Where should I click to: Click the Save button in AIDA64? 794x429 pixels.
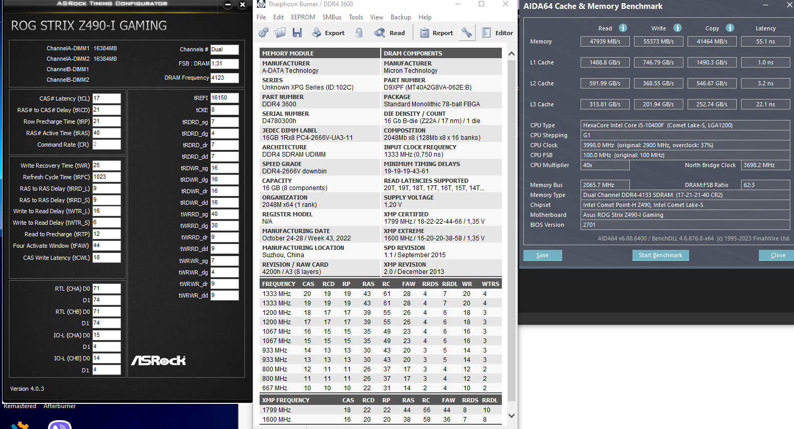543,255
